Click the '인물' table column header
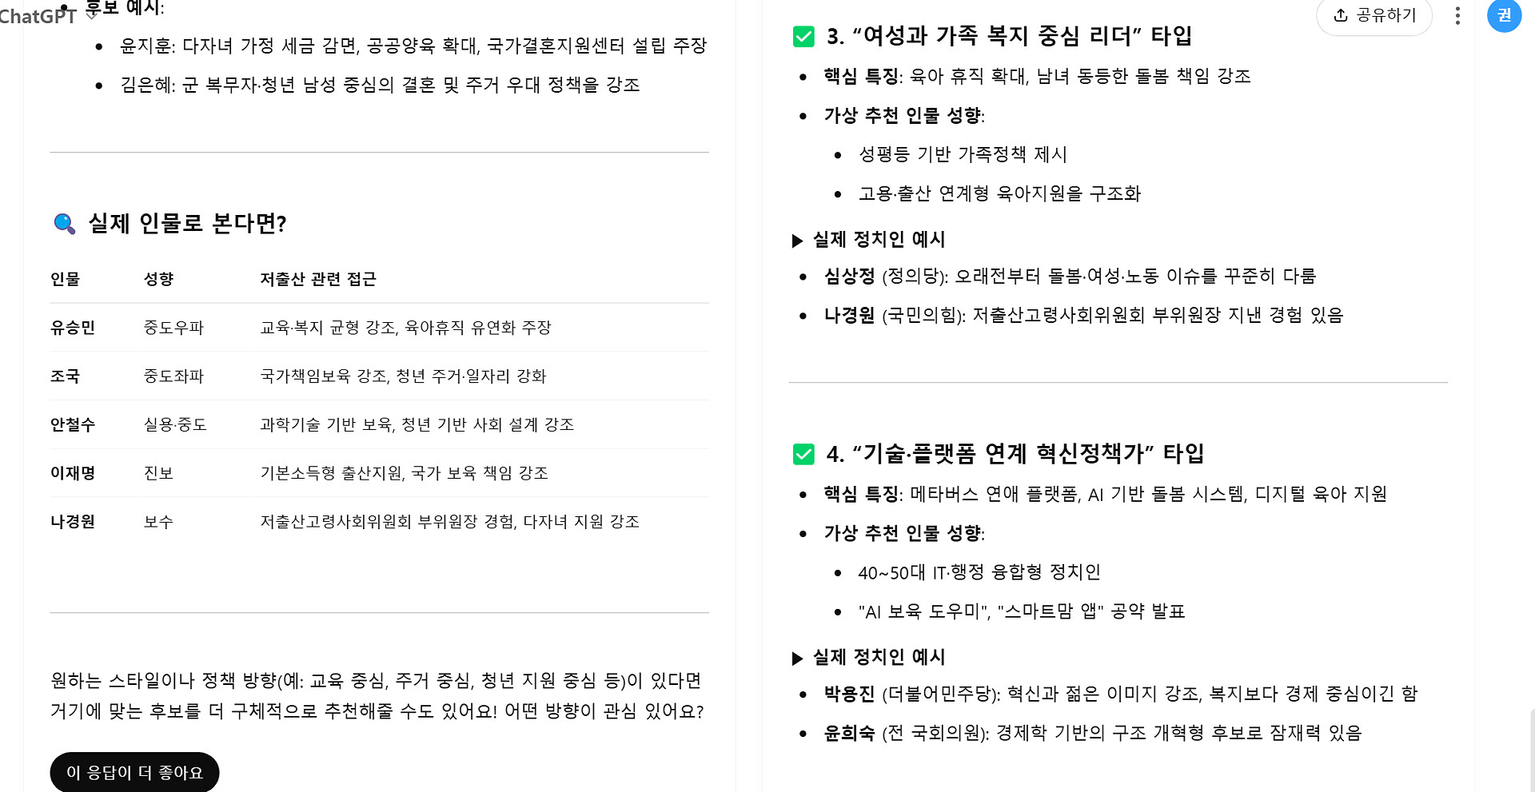The image size is (1535, 792). point(65,279)
